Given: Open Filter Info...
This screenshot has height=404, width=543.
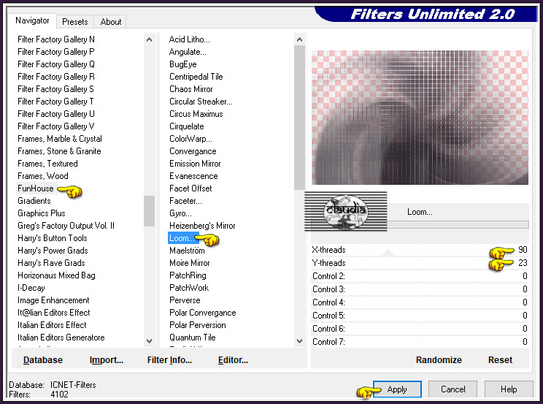Looking at the screenshot, I should coord(169,360).
